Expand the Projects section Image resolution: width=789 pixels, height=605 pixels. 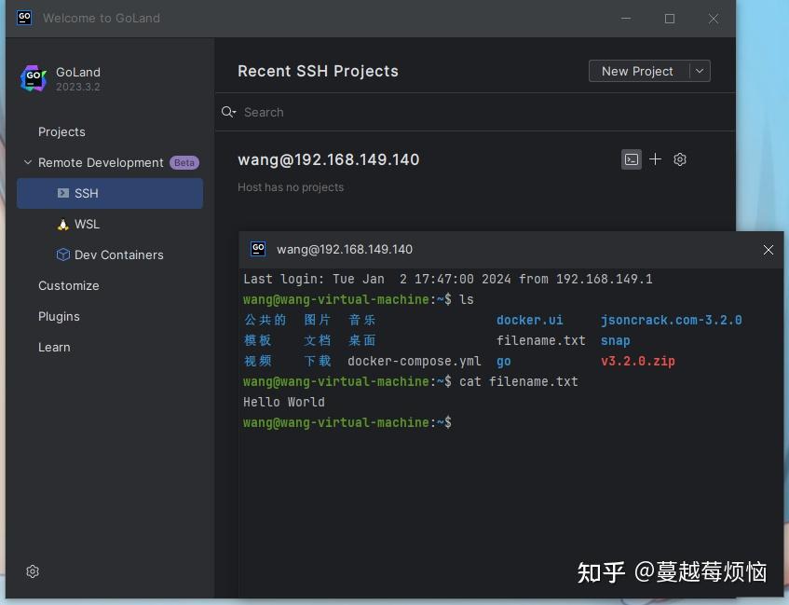tap(61, 131)
